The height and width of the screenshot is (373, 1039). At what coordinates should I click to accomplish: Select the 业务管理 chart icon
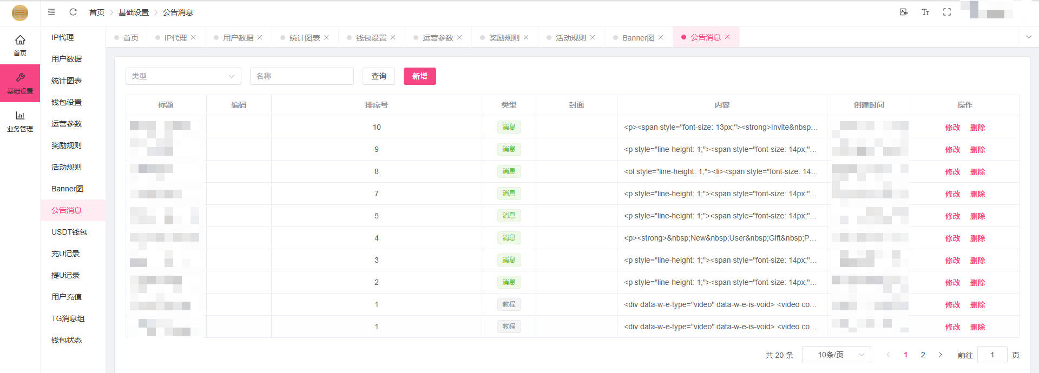coord(20,116)
